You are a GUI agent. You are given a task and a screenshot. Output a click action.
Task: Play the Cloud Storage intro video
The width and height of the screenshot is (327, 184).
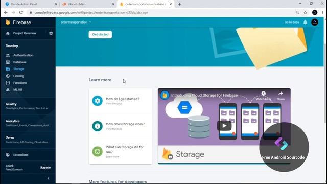coord(224,126)
